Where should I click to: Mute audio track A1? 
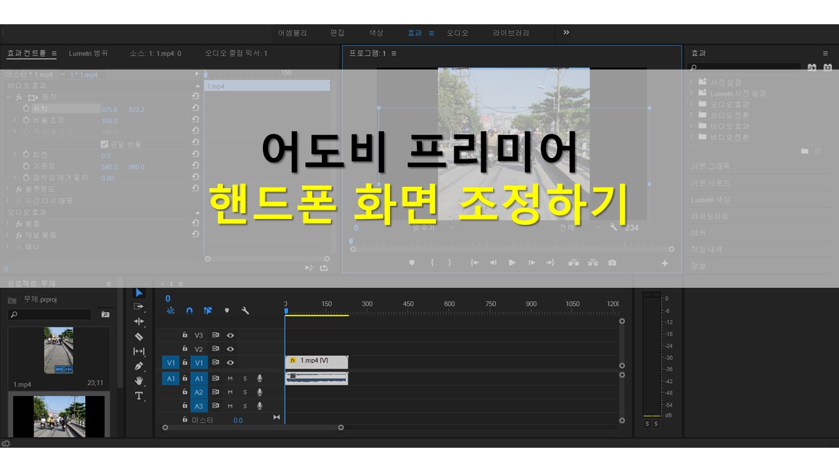230,378
